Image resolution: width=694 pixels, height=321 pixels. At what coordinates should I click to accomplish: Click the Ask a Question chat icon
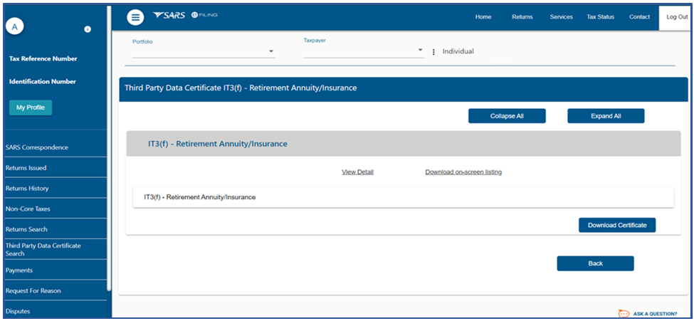[x=624, y=313]
